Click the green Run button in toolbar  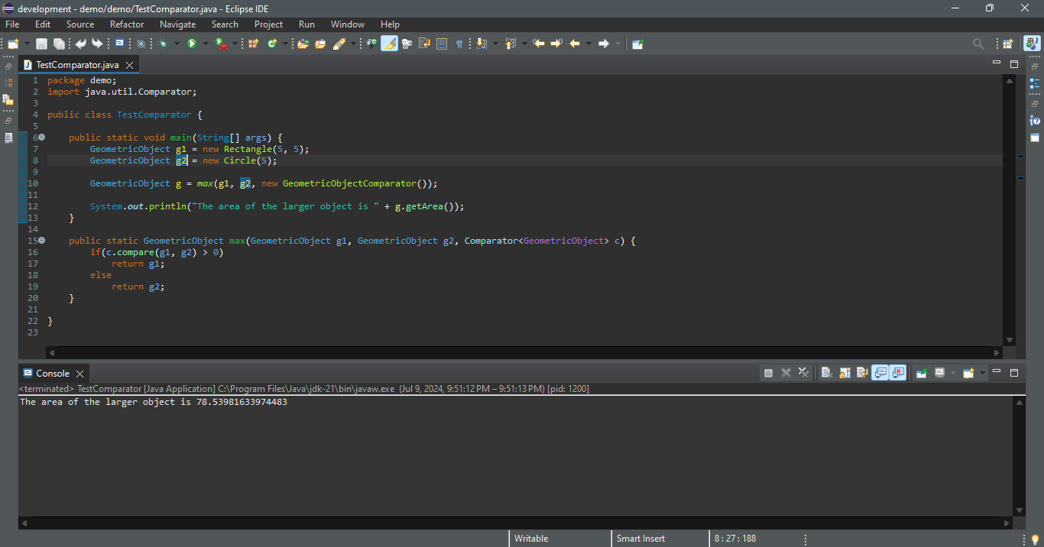click(x=192, y=44)
